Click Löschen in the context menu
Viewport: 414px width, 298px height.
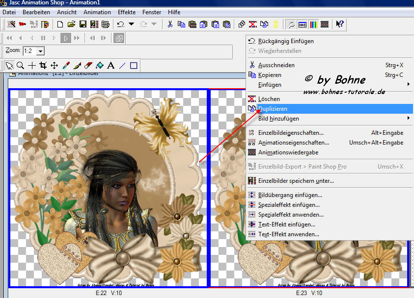pyautogui.click(x=269, y=99)
